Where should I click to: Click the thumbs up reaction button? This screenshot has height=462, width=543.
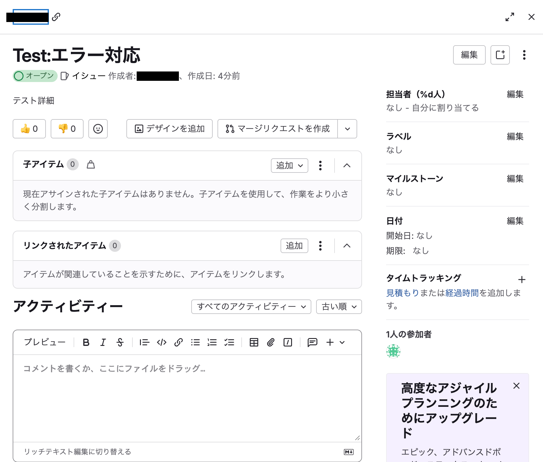29,129
